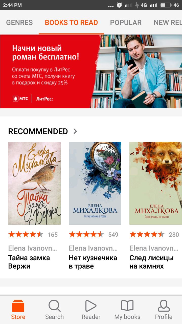Open the NEW RELEASES tab
182x324 pixels.
tap(168, 23)
